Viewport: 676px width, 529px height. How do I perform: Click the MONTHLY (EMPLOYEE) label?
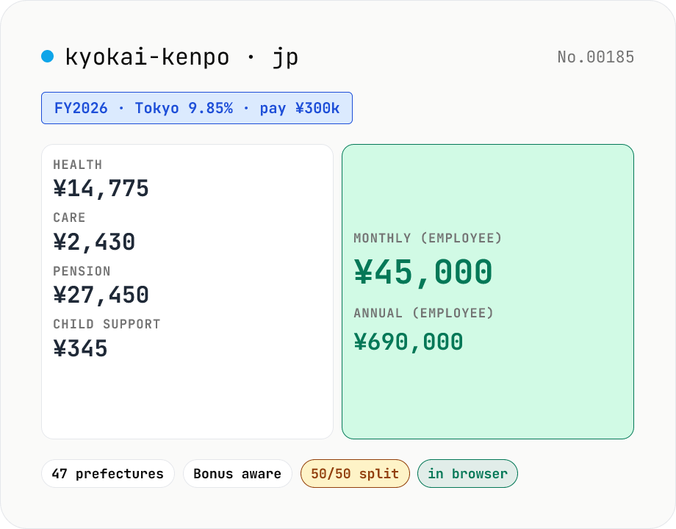point(428,238)
